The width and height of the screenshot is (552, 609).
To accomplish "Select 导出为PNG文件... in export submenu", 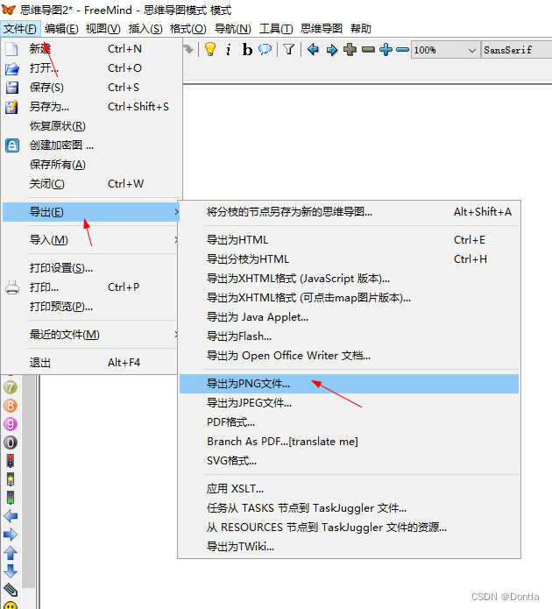I will (349, 384).
